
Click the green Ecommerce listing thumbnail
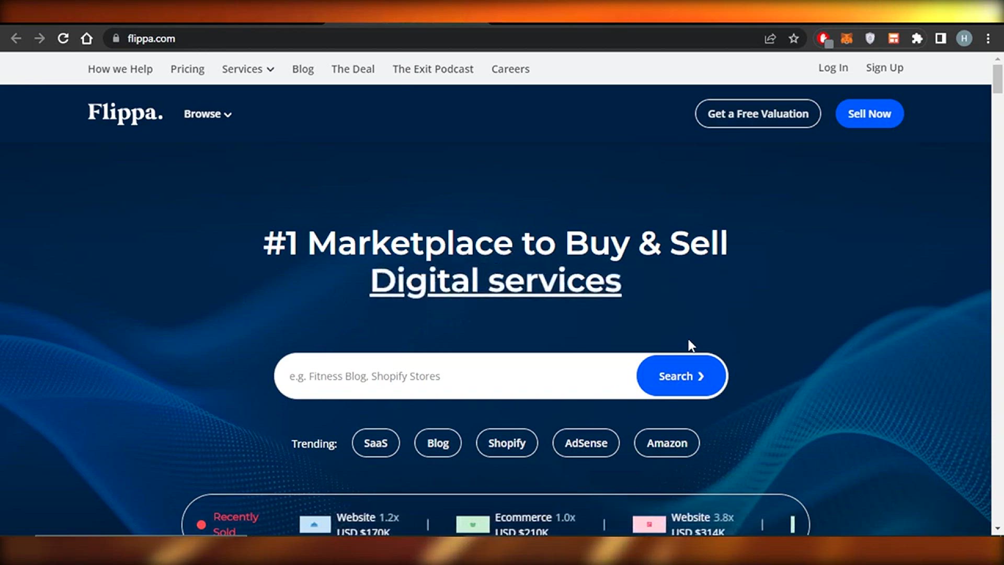click(473, 524)
